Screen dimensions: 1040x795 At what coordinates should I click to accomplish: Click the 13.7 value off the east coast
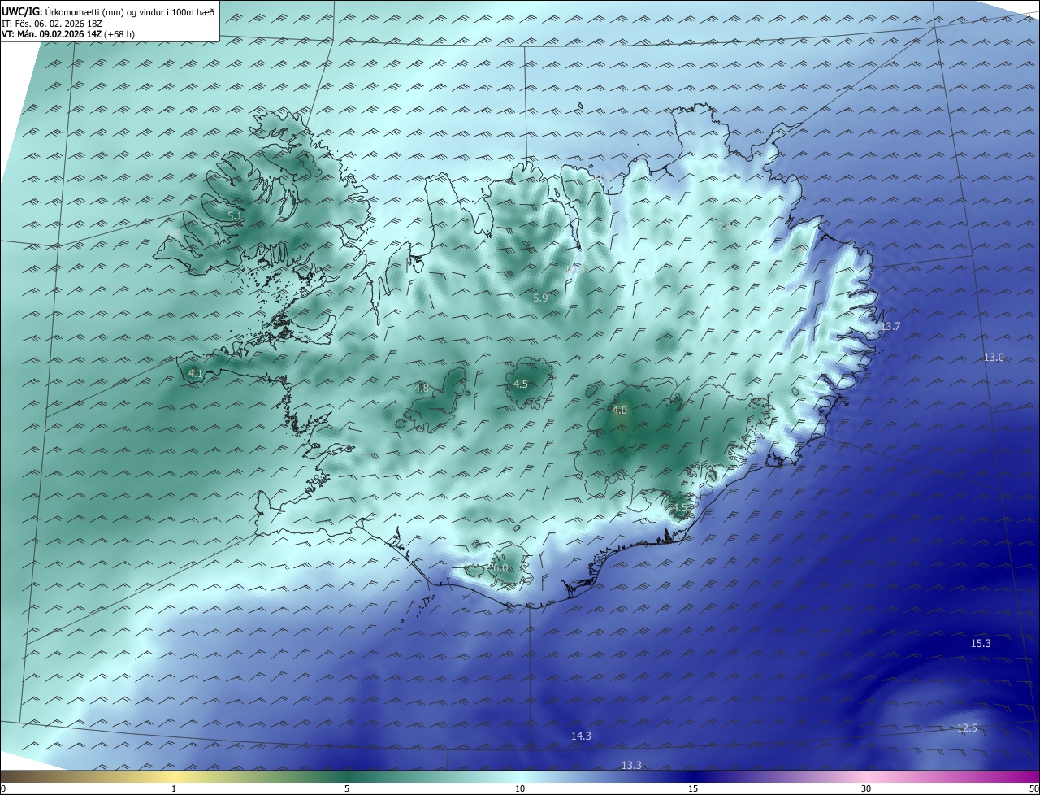coord(890,326)
